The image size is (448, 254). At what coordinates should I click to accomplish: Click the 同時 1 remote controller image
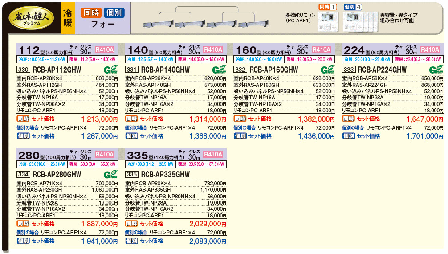click(x=328, y=21)
